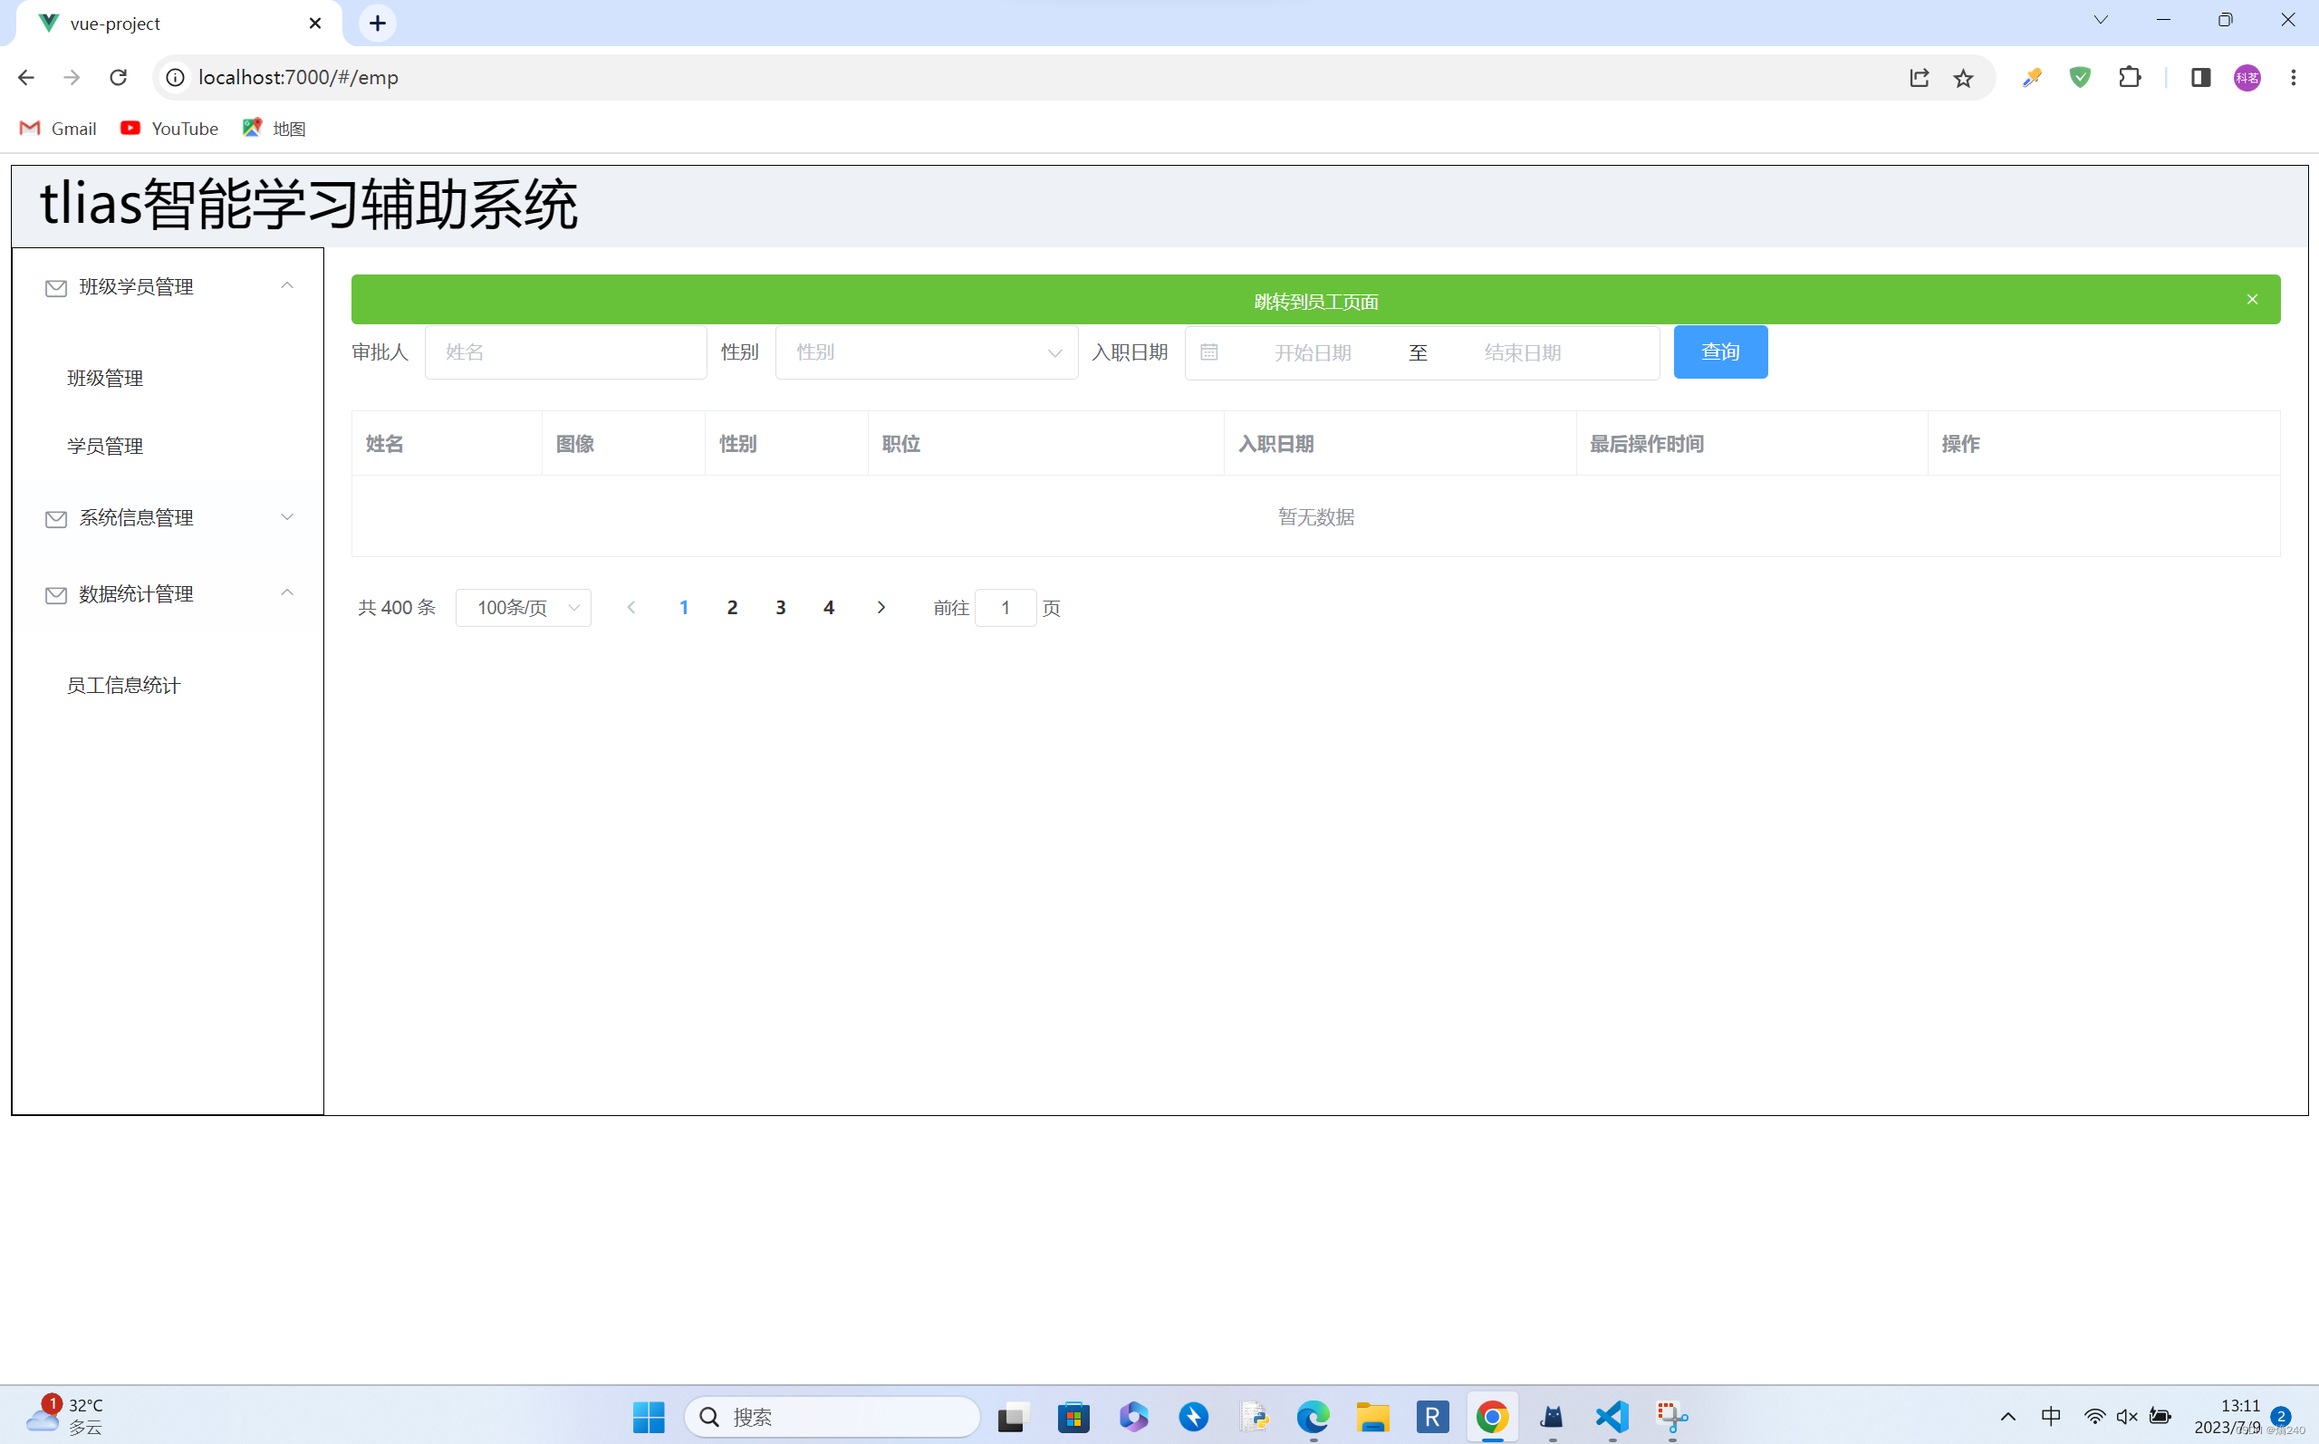Click the close icon on the 跳转到员工页面 dialog

click(x=2253, y=300)
